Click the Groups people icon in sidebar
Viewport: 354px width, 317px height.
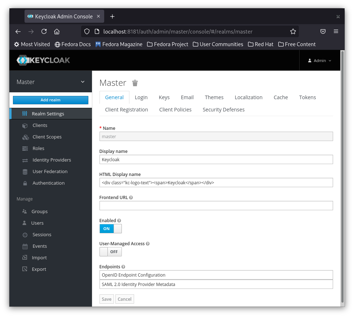point(25,211)
